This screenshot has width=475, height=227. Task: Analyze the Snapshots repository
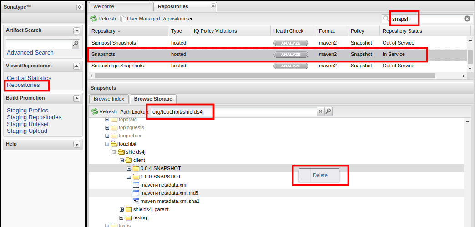pos(291,55)
